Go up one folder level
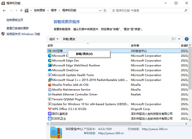Viewport: 192px width, 139px height. pyautogui.click(x=21, y=11)
